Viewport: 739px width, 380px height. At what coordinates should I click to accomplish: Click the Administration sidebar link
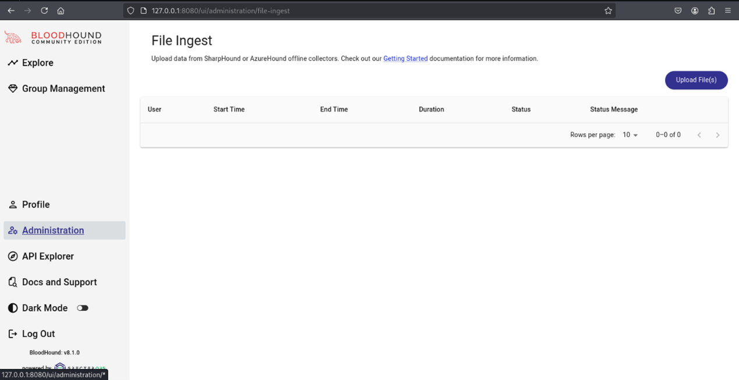[53, 230]
